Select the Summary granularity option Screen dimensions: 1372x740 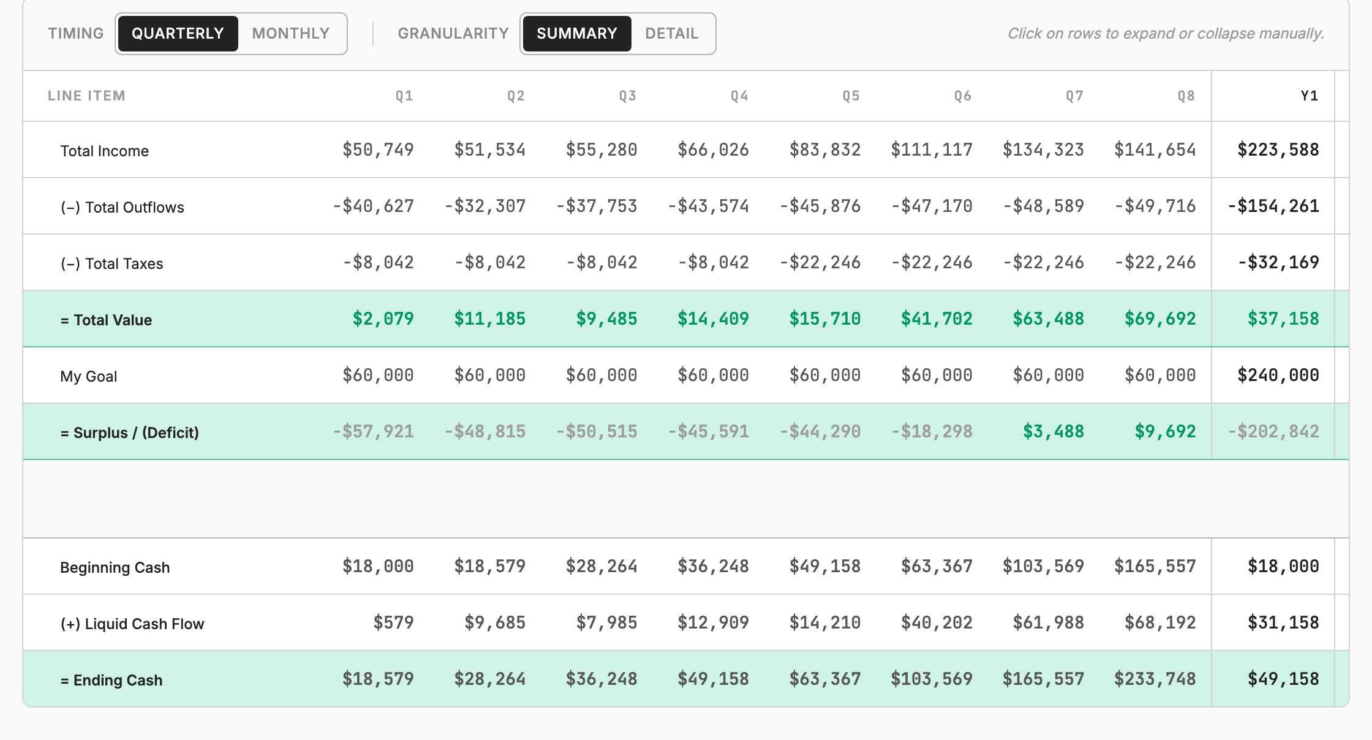pyautogui.click(x=577, y=34)
